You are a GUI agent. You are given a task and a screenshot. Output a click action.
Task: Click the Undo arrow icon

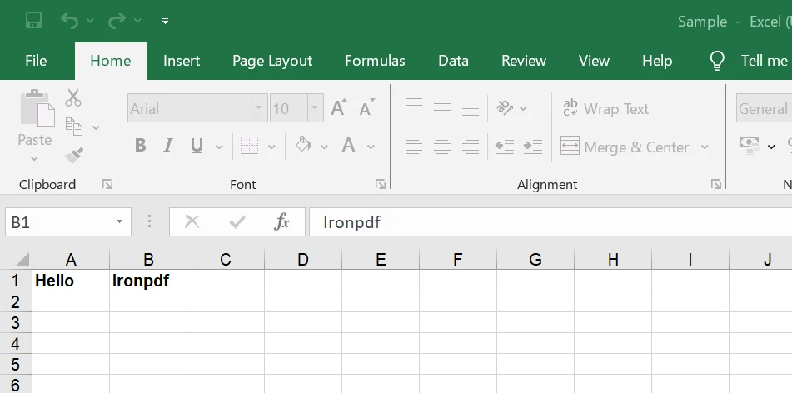pyautogui.click(x=69, y=21)
